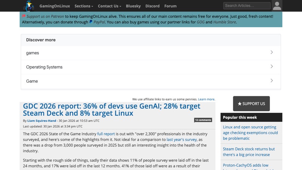This screenshot has width=302, height=170.
Task: Open the GDC 2026 report article headline
Action: (111, 110)
